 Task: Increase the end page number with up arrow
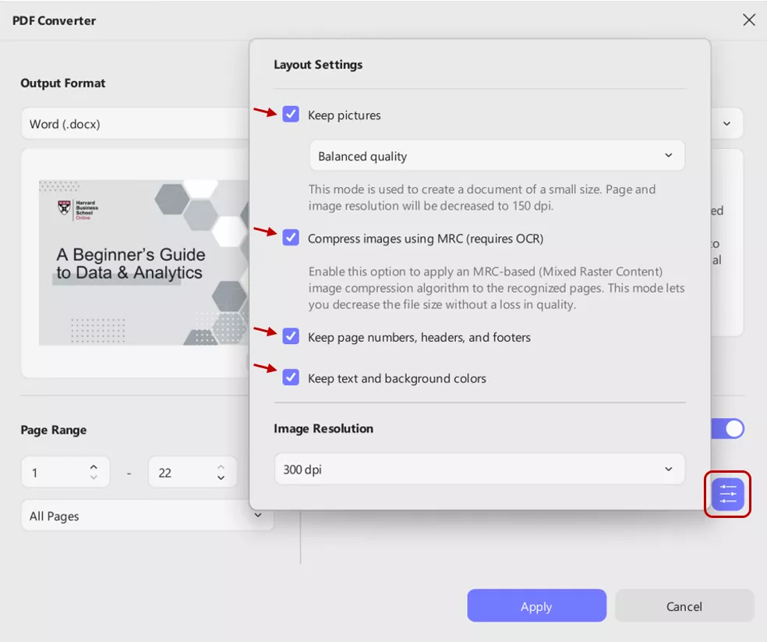pyautogui.click(x=221, y=466)
